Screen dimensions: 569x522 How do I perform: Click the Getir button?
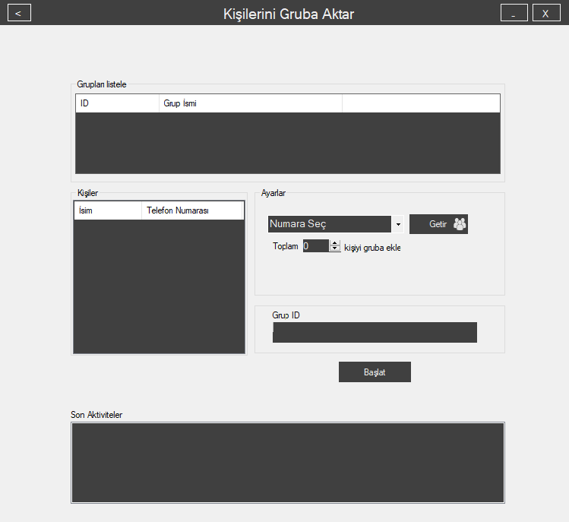[x=438, y=224]
